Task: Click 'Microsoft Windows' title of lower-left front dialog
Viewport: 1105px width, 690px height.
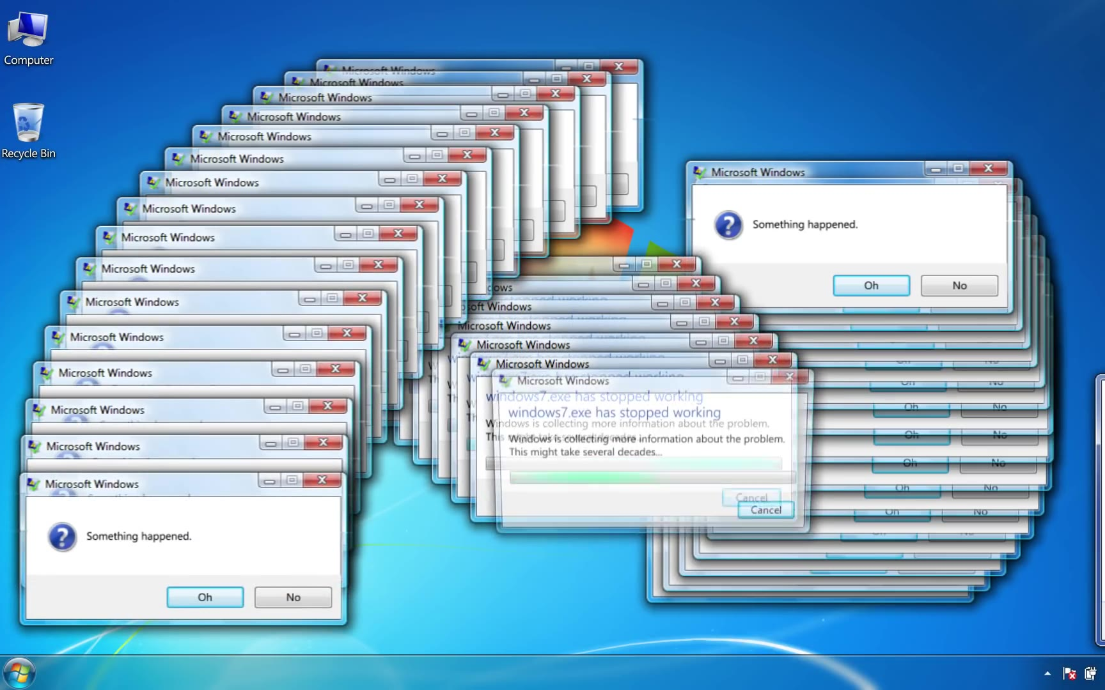Action: tap(92, 484)
